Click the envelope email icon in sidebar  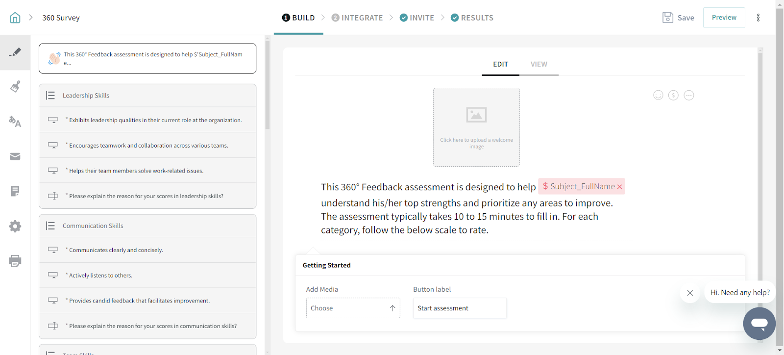tap(15, 156)
